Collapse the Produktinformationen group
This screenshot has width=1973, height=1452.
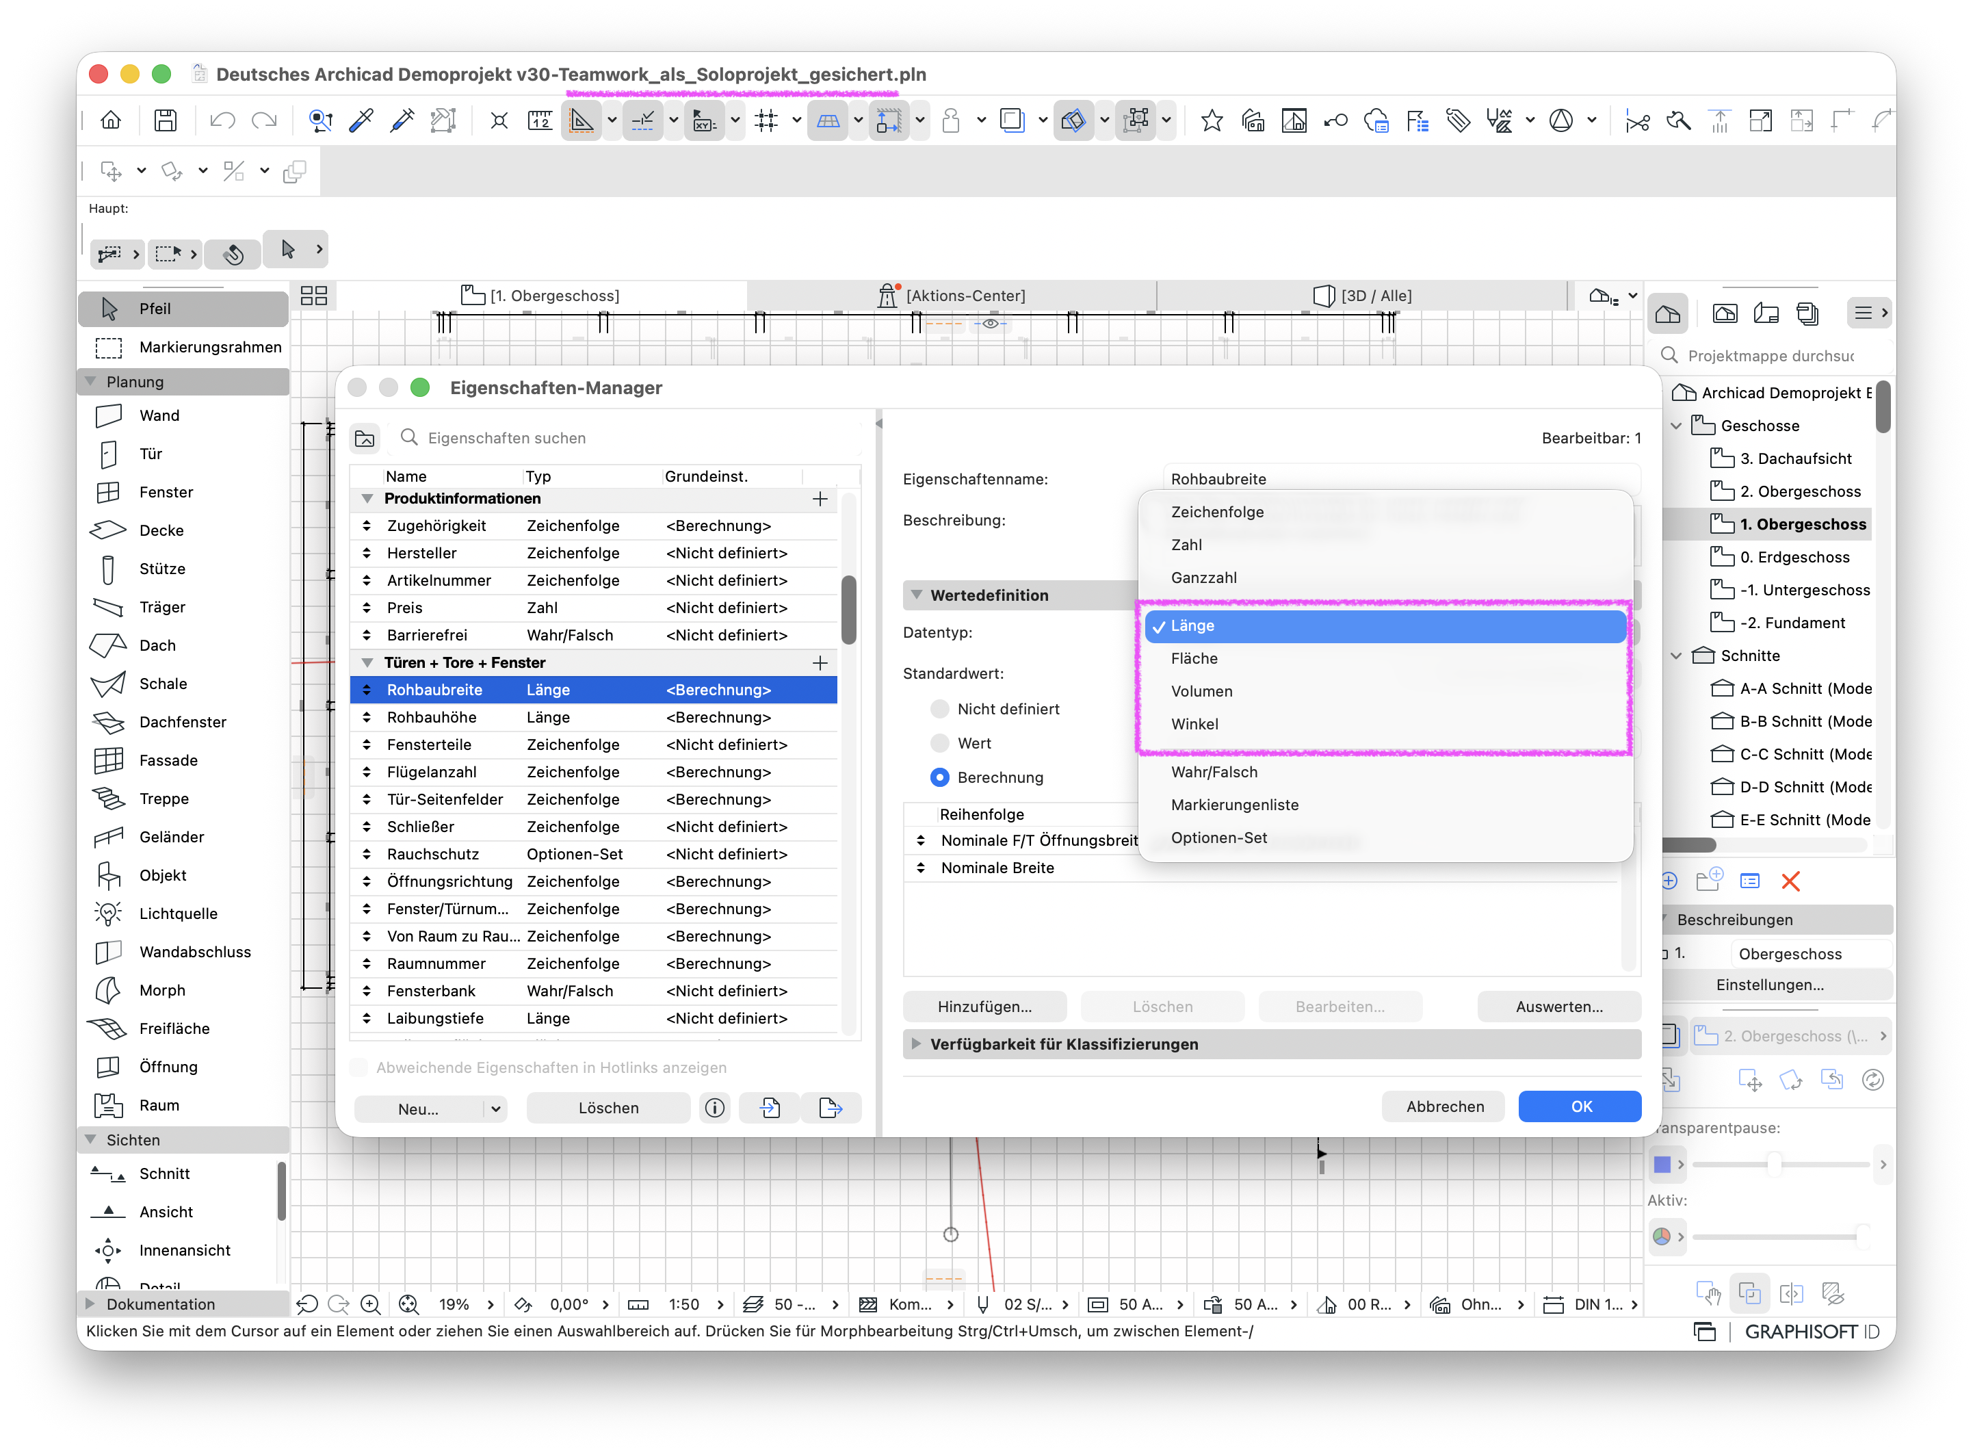pyautogui.click(x=367, y=500)
